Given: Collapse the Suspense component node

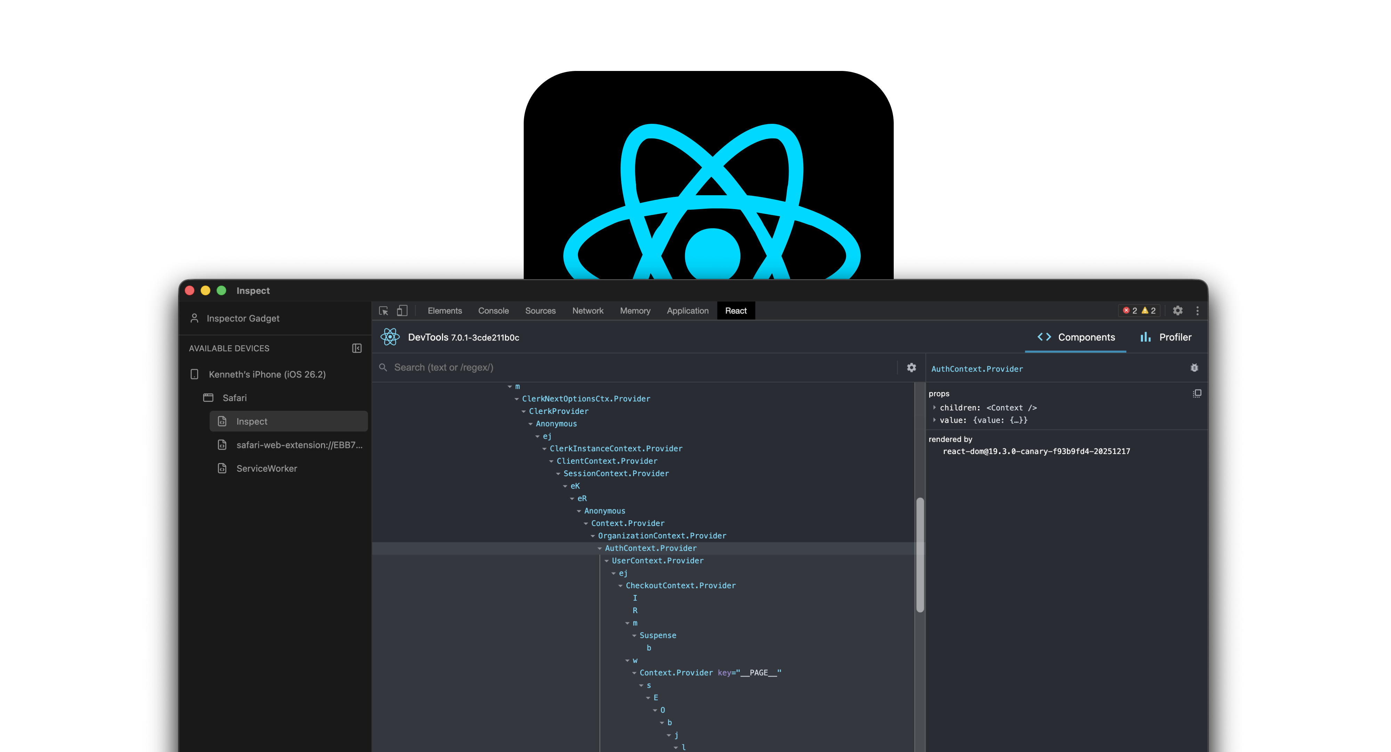Looking at the screenshot, I should point(634,636).
